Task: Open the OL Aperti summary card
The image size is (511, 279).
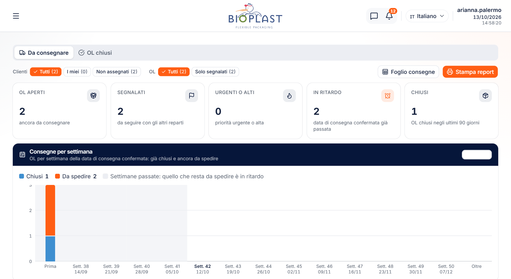Action: click(x=60, y=111)
